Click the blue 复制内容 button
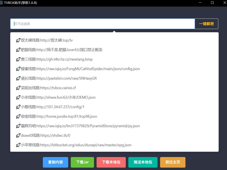Screen dimensions: 227x170 click(55, 162)
